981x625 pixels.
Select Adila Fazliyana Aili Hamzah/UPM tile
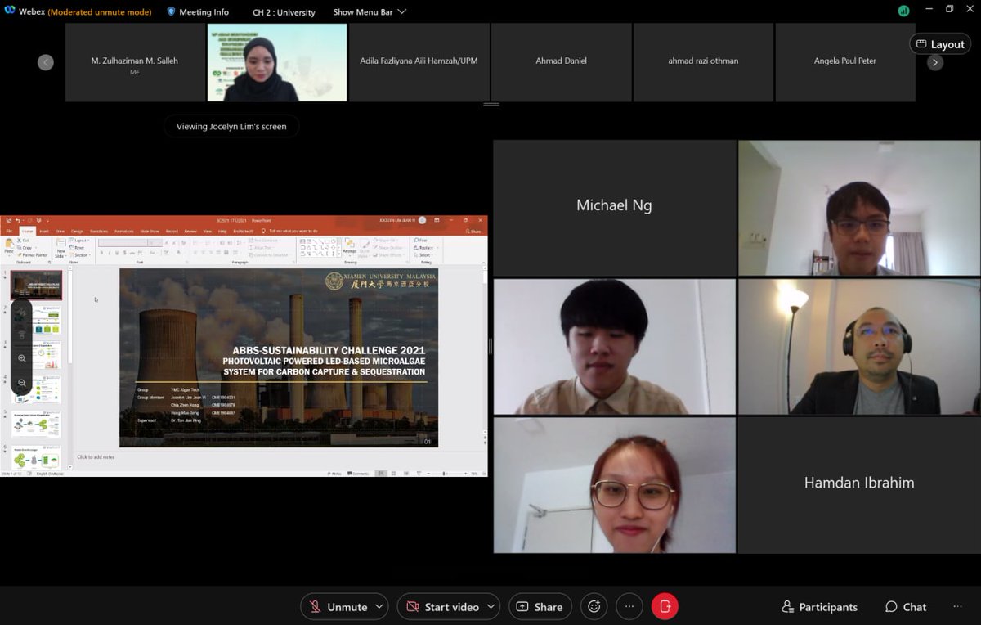[419, 62]
